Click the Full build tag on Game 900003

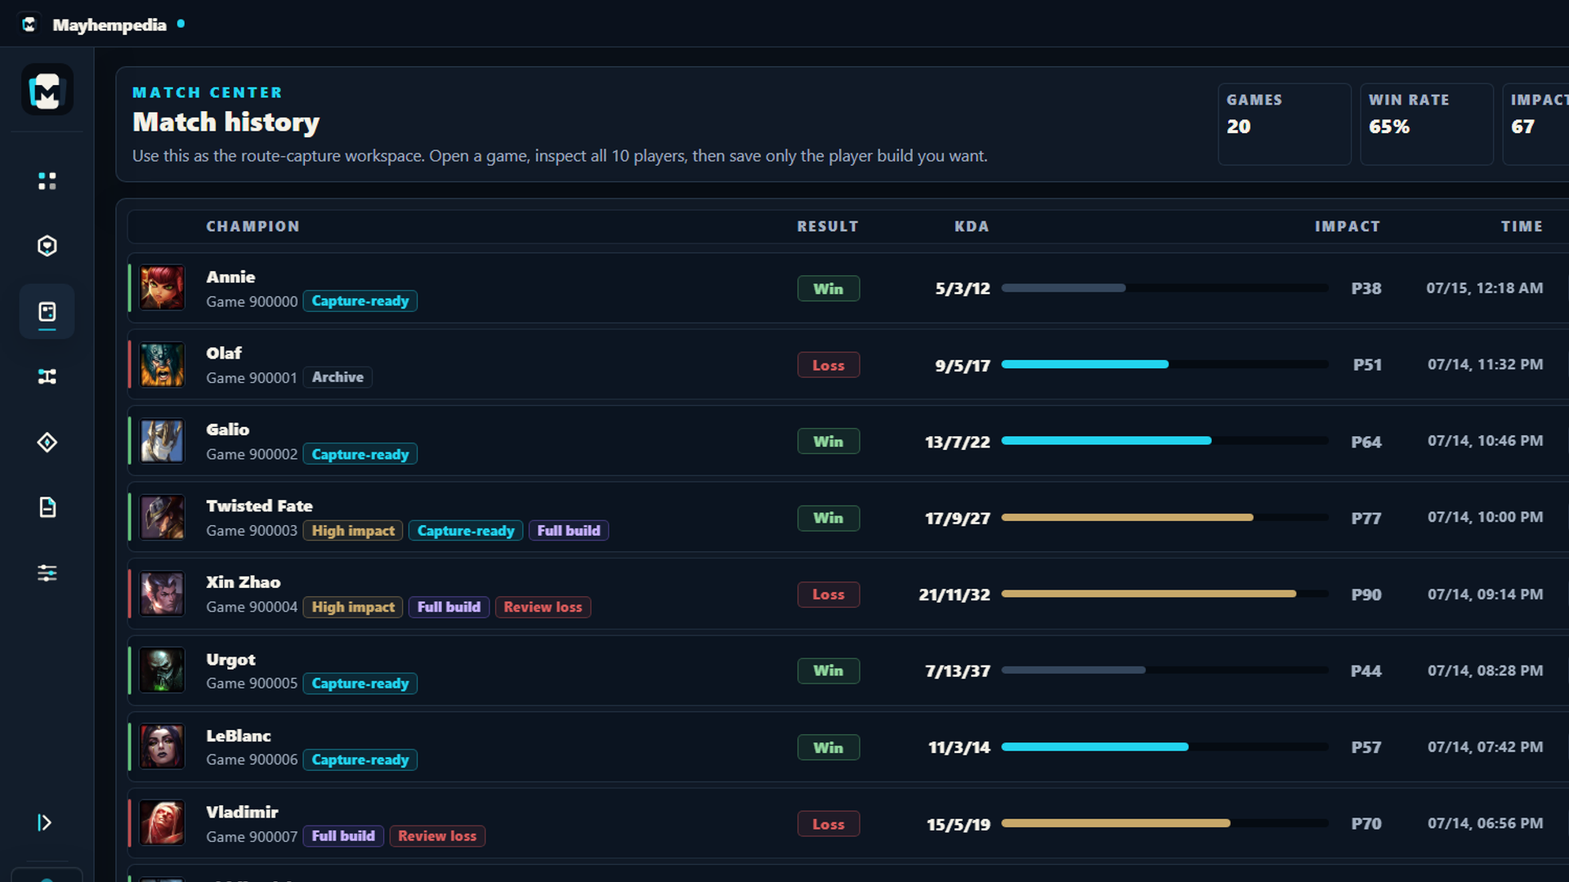coord(569,531)
